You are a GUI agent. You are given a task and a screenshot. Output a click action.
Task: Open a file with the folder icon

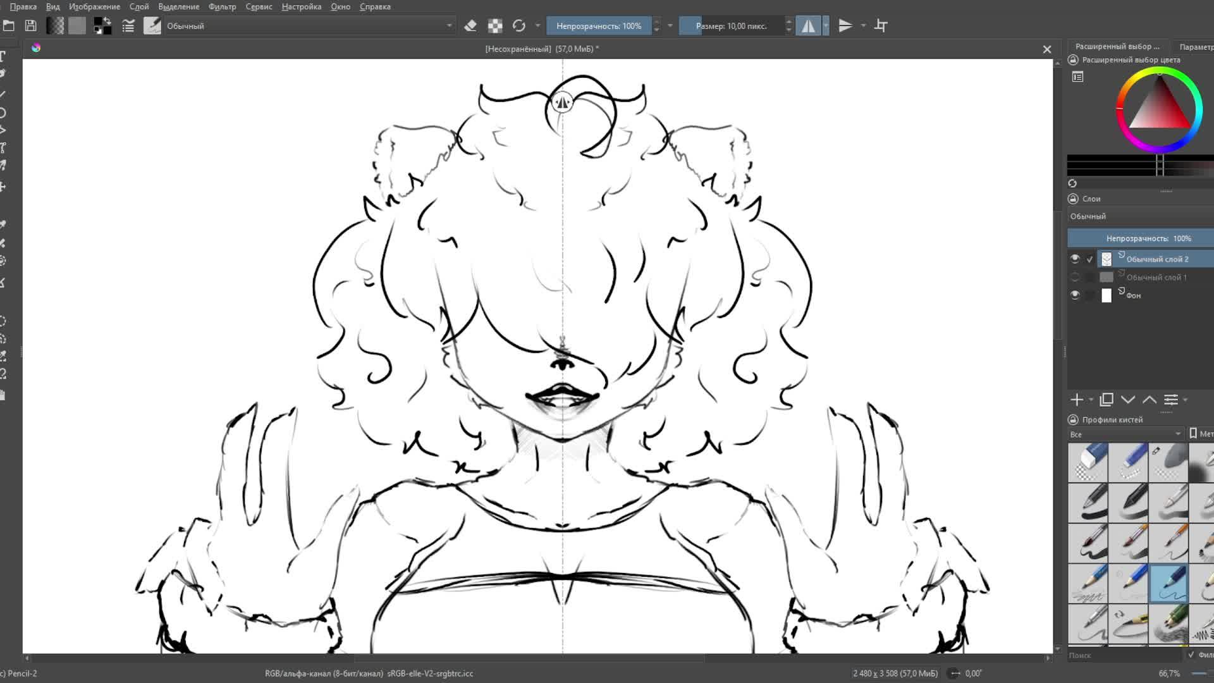pyautogui.click(x=8, y=26)
